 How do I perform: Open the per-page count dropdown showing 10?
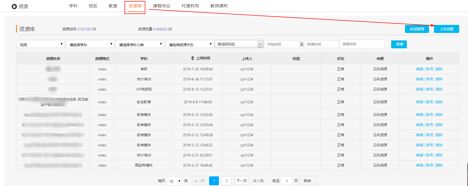[x=174, y=181]
